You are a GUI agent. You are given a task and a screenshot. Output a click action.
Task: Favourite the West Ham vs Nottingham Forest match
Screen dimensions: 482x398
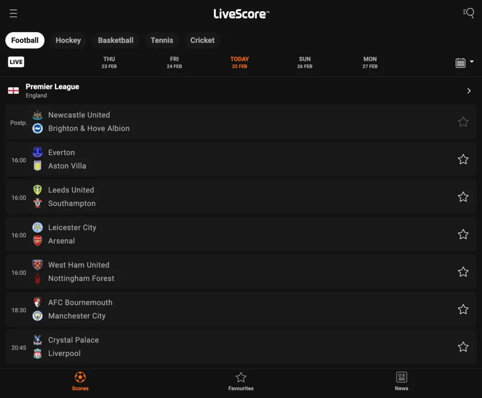[x=463, y=272]
